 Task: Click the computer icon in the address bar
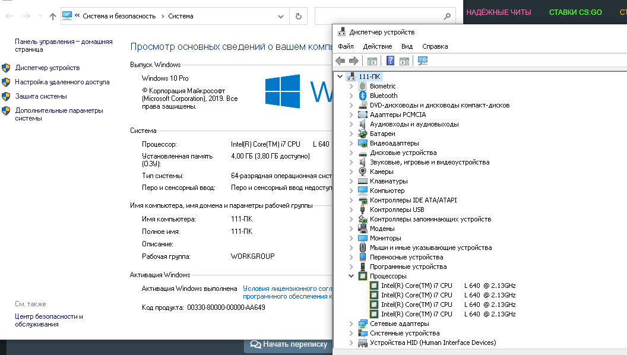click(x=67, y=16)
